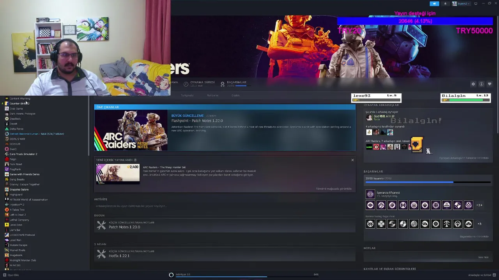Select DEVIL'S WAY in the library
The height and width of the screenshot is (280, 499).
click(17, 139)
